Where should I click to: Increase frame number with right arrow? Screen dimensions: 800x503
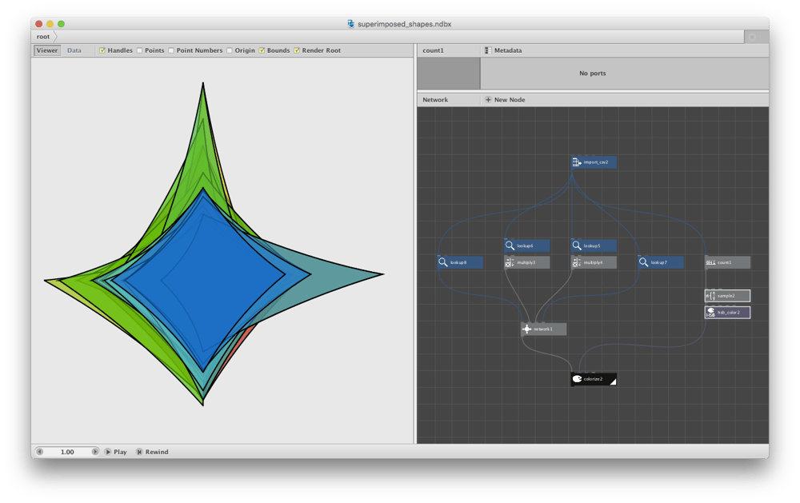point(95,452)
